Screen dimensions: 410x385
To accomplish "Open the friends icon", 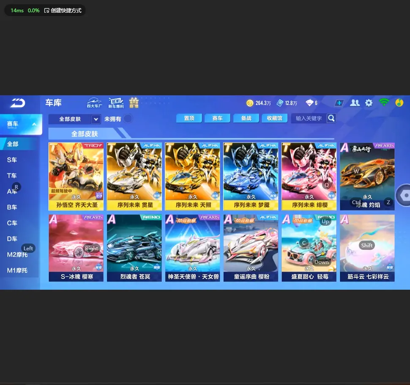I will [x=355, y=103].
